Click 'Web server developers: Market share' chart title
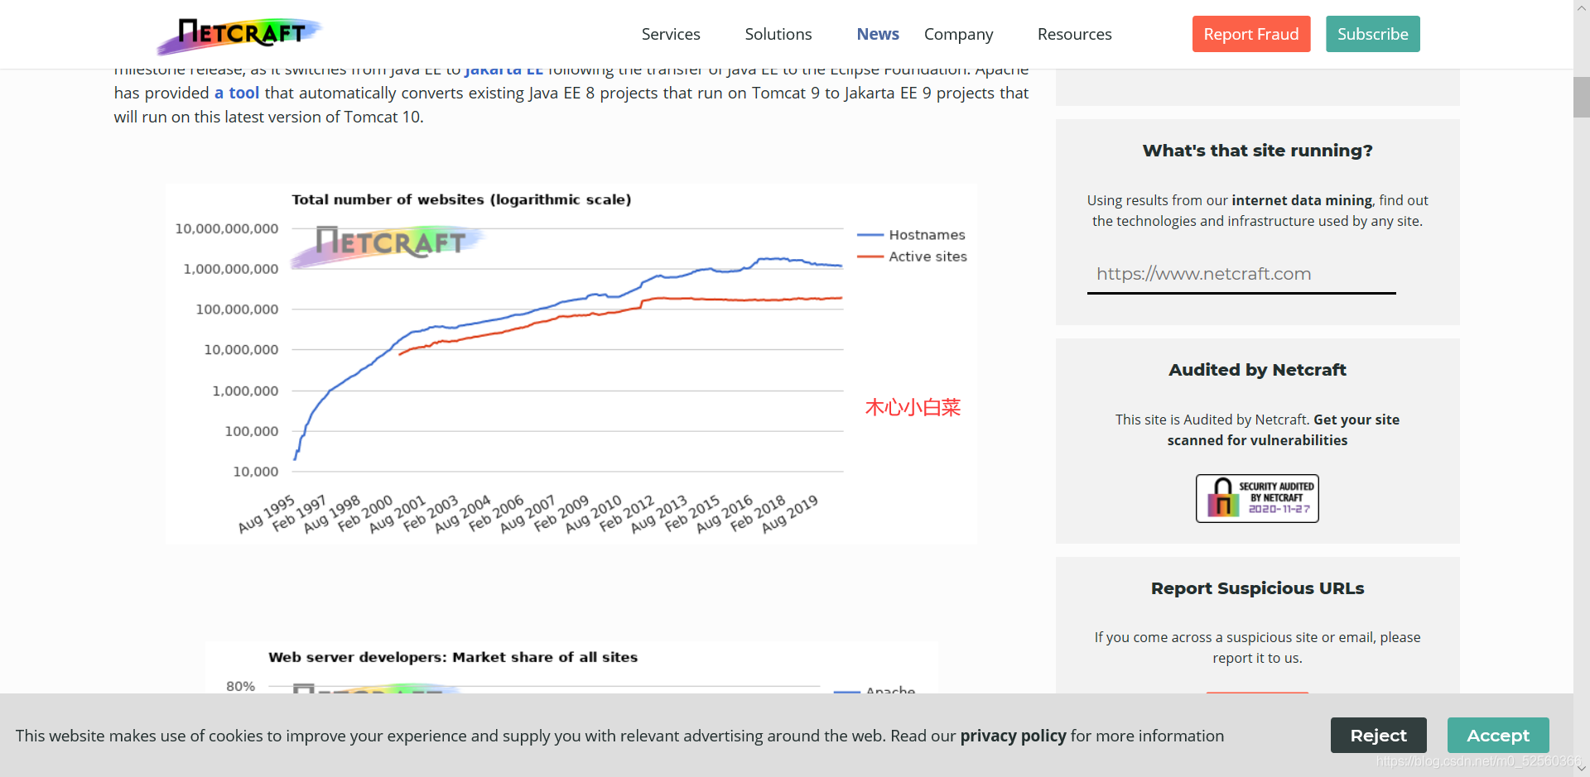Screen dimensions: 1590x777 [453, 657]
